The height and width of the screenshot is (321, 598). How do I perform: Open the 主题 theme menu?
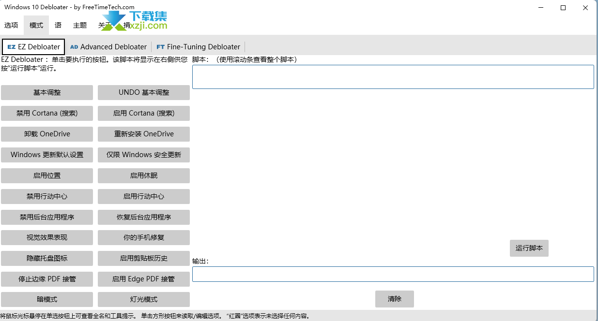pos(80,25)
